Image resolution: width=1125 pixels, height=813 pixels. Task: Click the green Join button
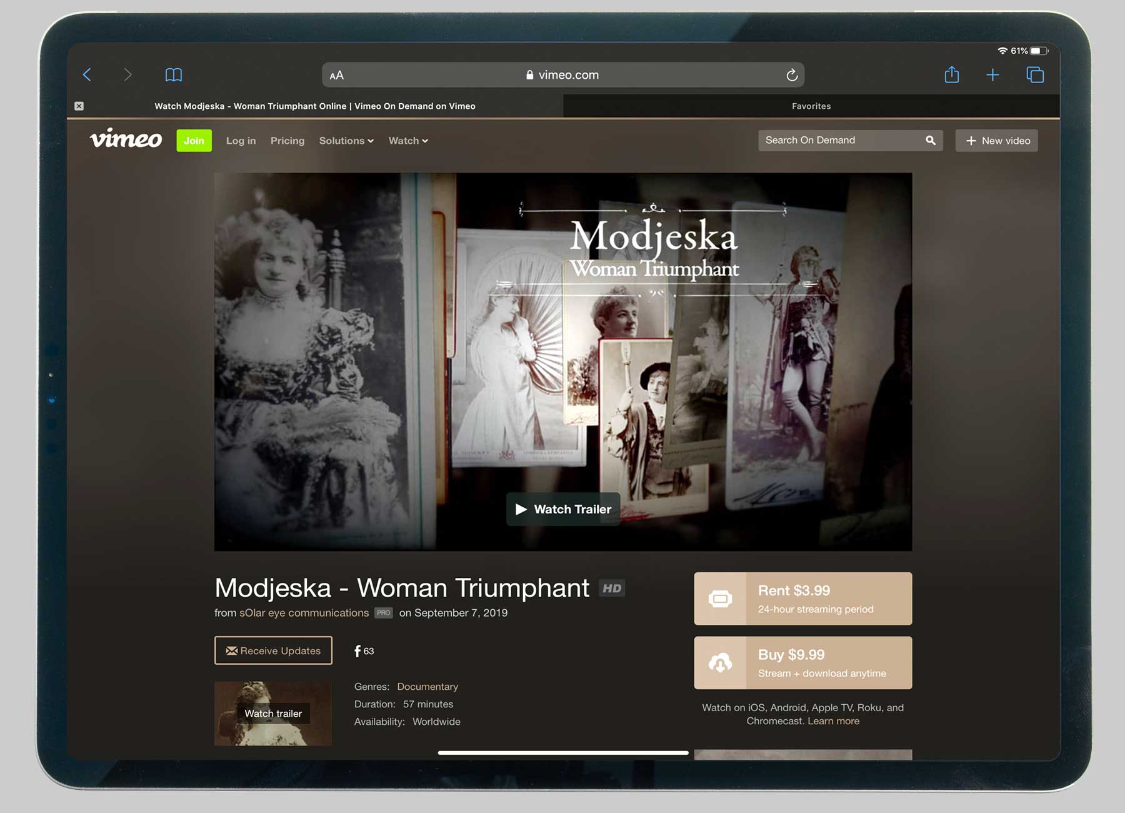point(194,141)
